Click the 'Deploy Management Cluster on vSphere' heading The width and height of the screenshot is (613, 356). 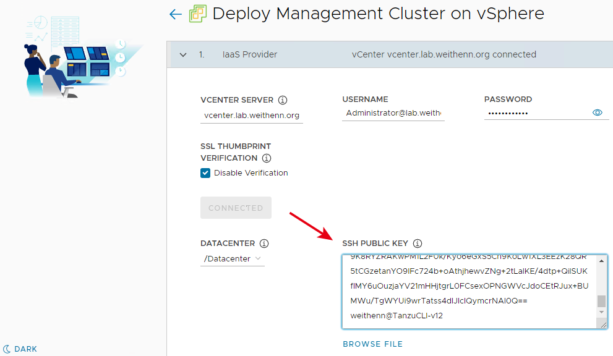click(378, 14)
